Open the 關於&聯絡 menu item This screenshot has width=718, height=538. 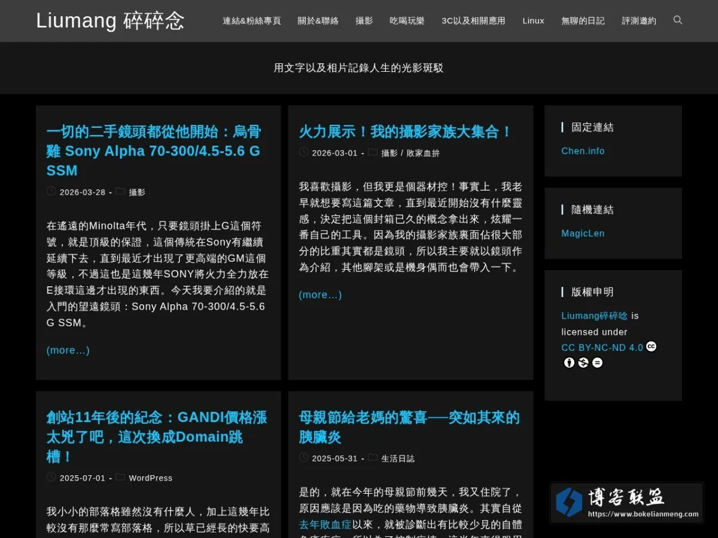click(318, 21)
